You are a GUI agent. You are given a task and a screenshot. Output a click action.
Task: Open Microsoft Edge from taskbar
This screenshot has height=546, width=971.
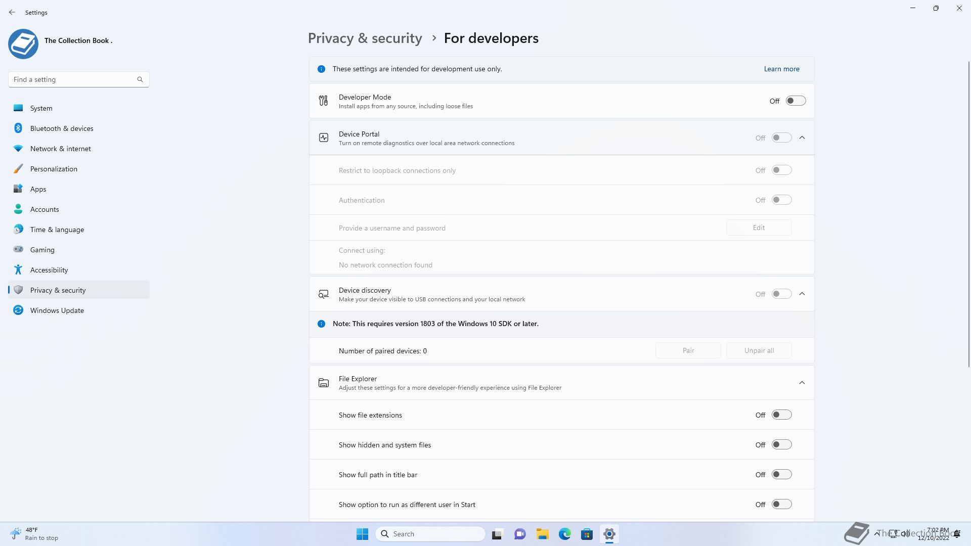click(564, 534)
